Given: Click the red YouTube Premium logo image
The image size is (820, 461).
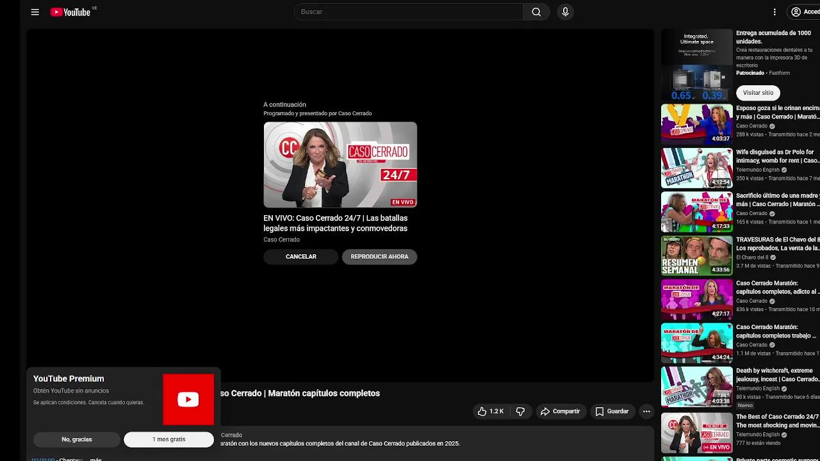Looking at the screenshot, I should coord(188,400).
